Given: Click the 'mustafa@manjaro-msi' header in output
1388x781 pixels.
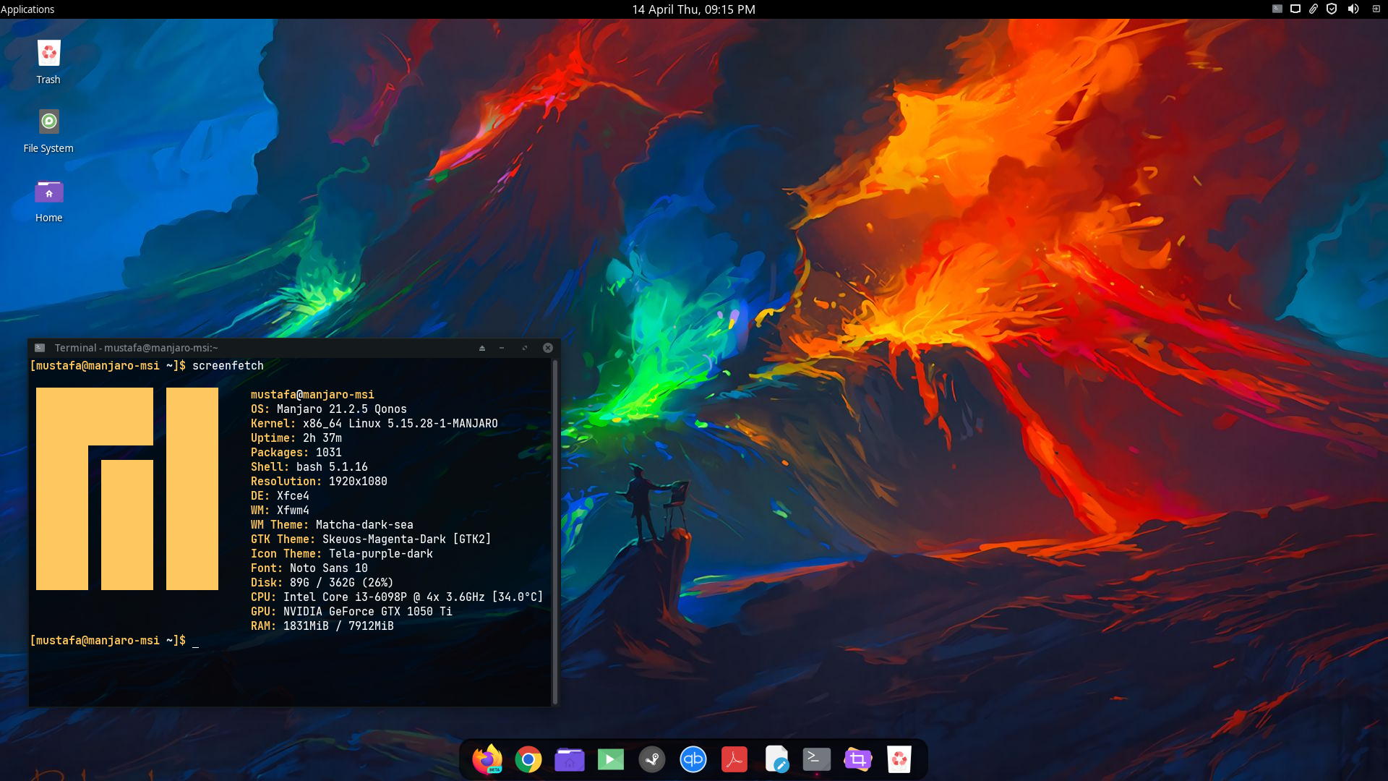Looking at the screenshot, I should pos(312,395).
